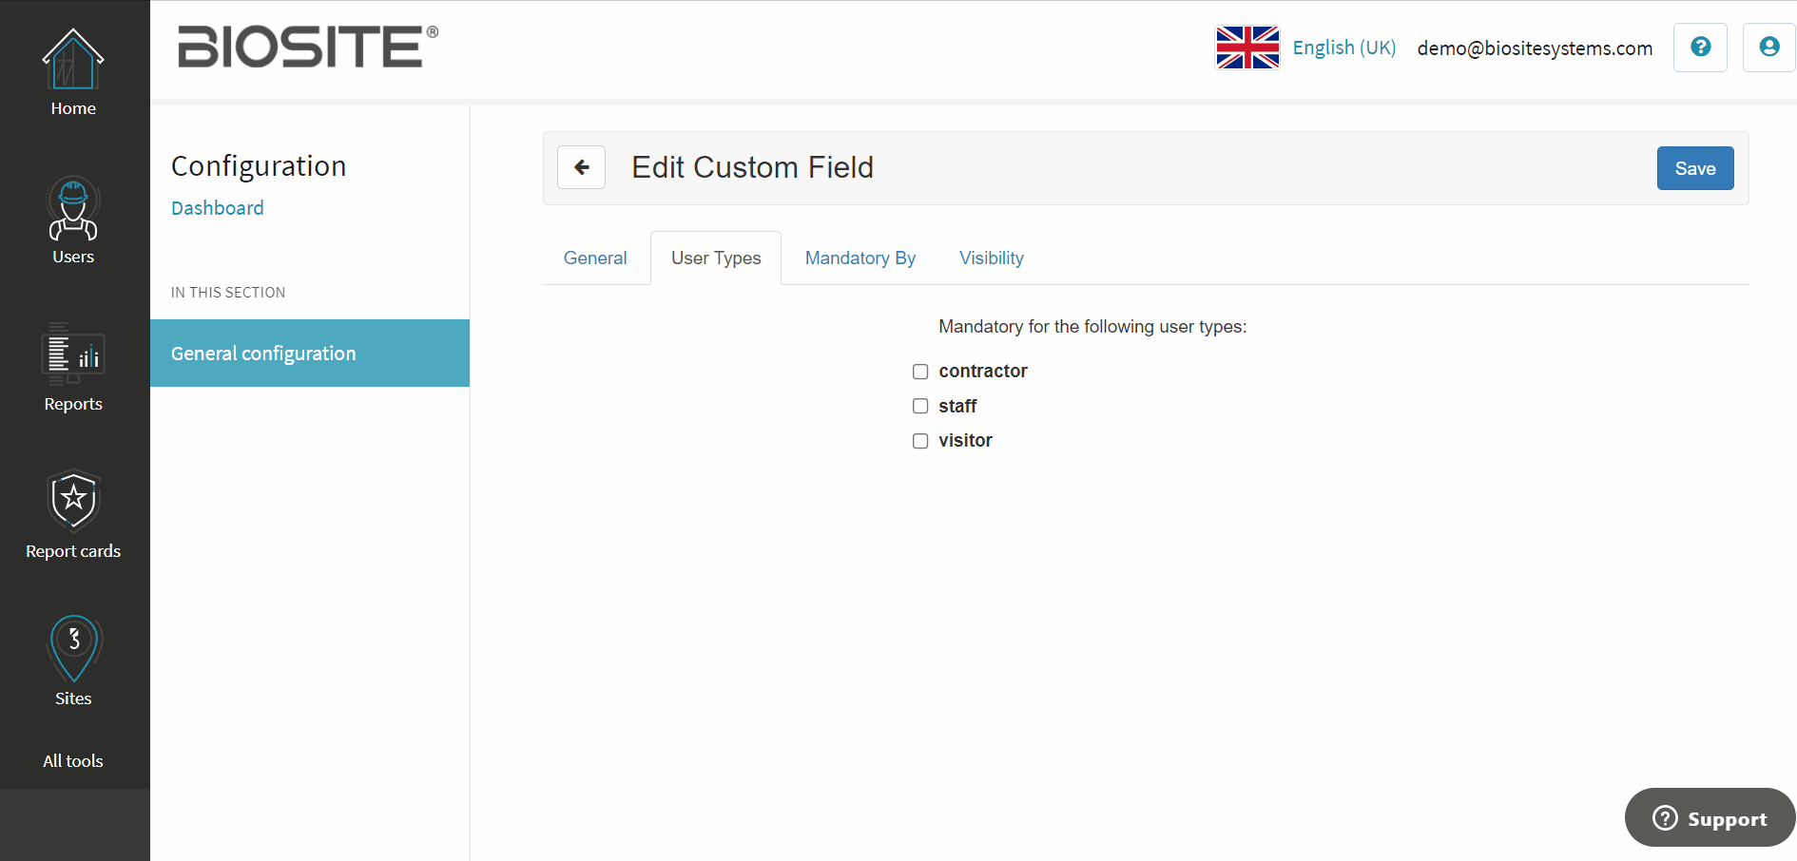Open the Home icon in sidebar
Image resolution: width=1797 pixels, height=861 pixels.
(x=73, y=60)
